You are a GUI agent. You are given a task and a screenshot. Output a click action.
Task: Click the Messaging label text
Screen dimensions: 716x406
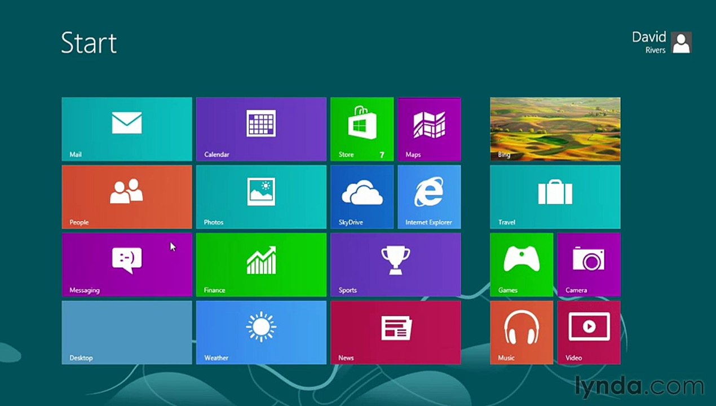point(85,290)
